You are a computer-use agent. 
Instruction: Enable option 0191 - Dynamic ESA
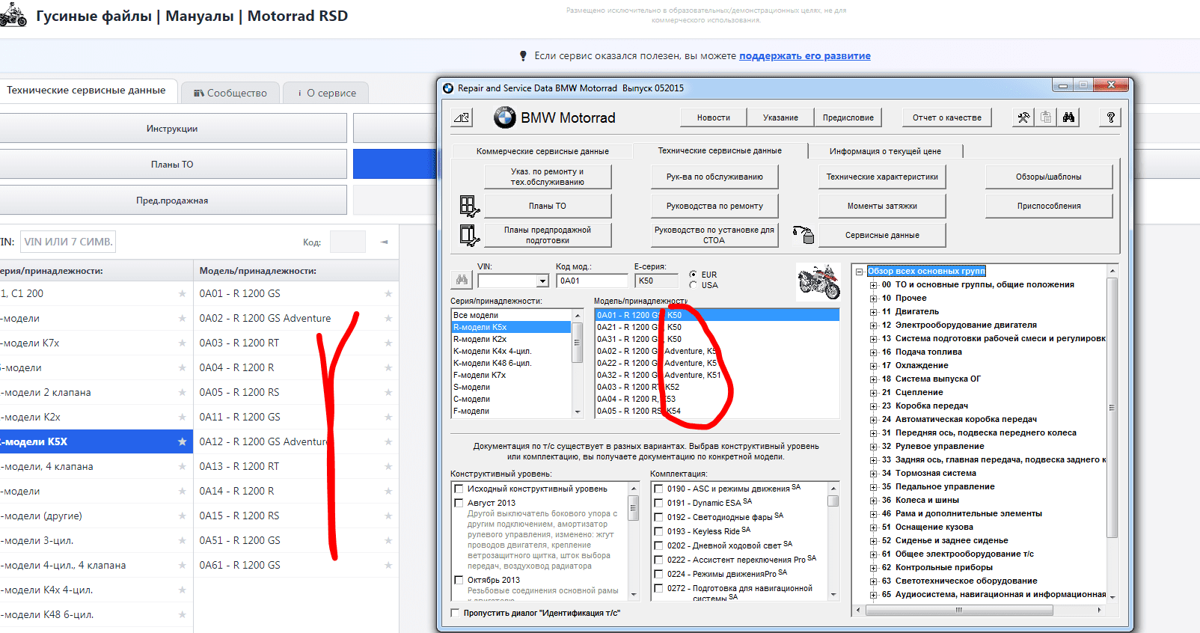point(658,503)
